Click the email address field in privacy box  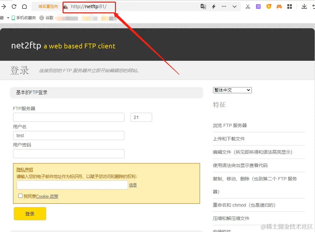pos(72,185)
